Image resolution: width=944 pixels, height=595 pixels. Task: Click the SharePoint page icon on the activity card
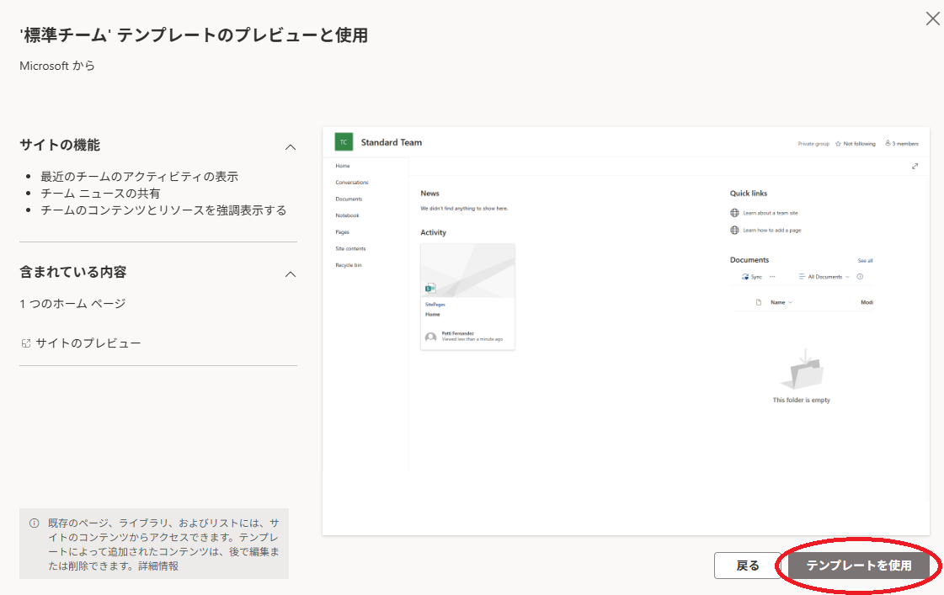coord(430,289)
